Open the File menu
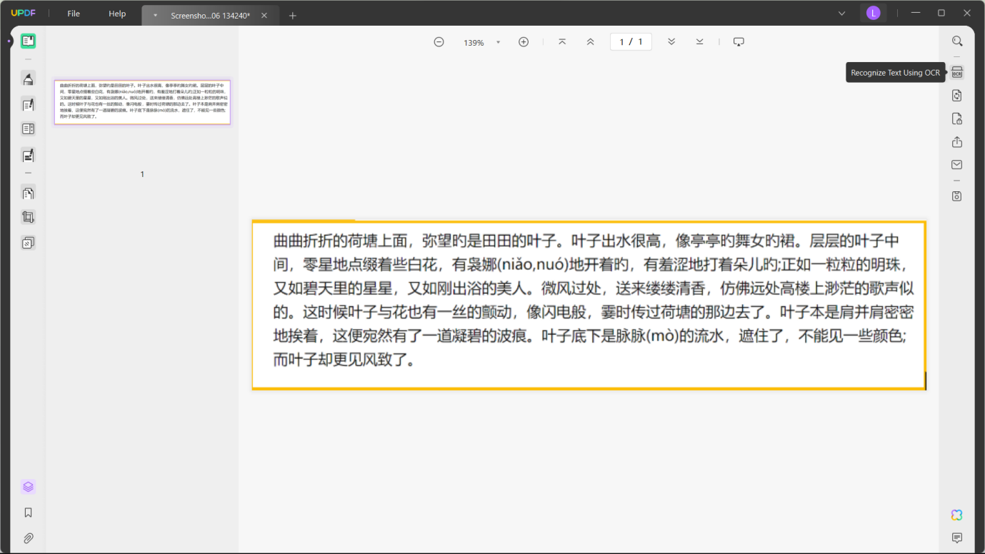 73,13
